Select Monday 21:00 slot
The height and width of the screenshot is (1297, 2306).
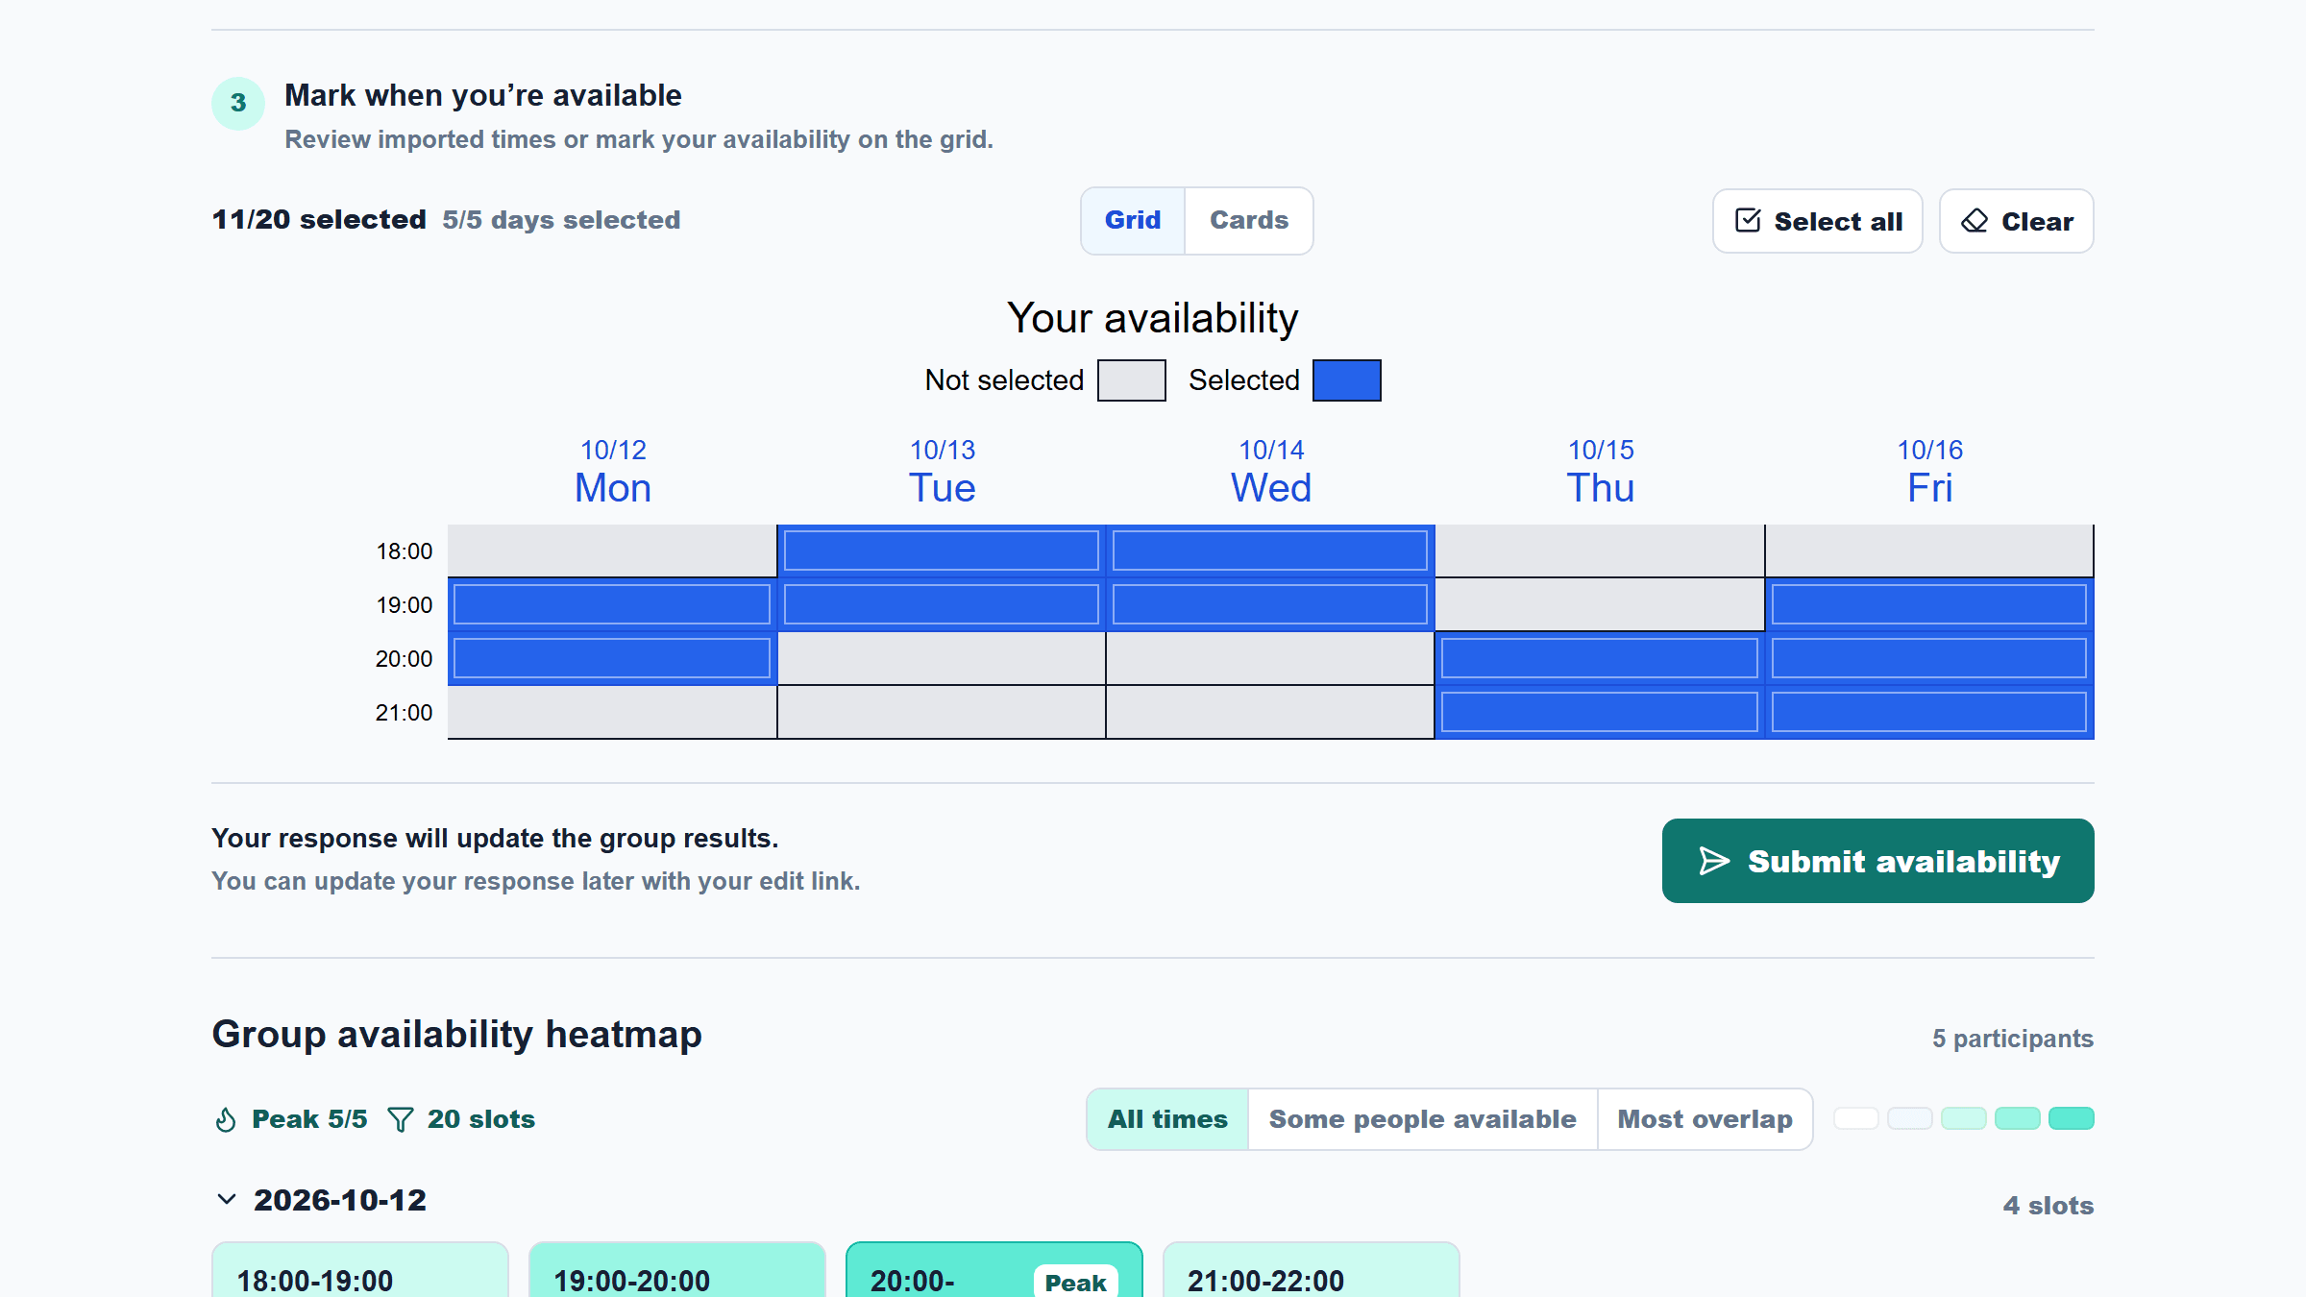[612, 712]
